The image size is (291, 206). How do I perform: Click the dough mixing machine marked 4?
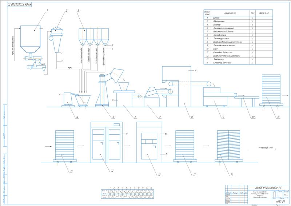coord(68,99)
